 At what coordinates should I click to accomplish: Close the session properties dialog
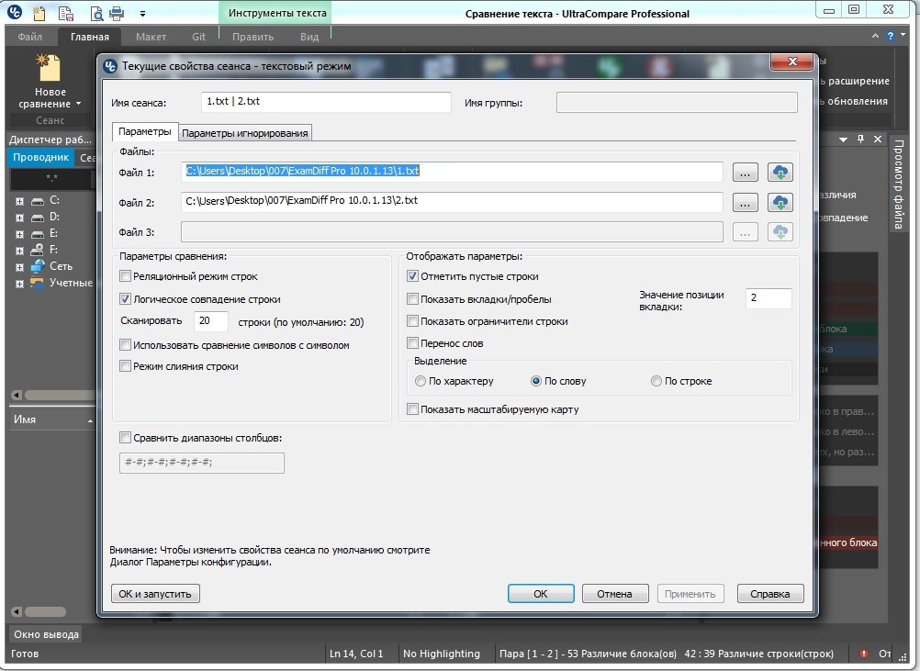pyautogui.click(x=792, y=62)
